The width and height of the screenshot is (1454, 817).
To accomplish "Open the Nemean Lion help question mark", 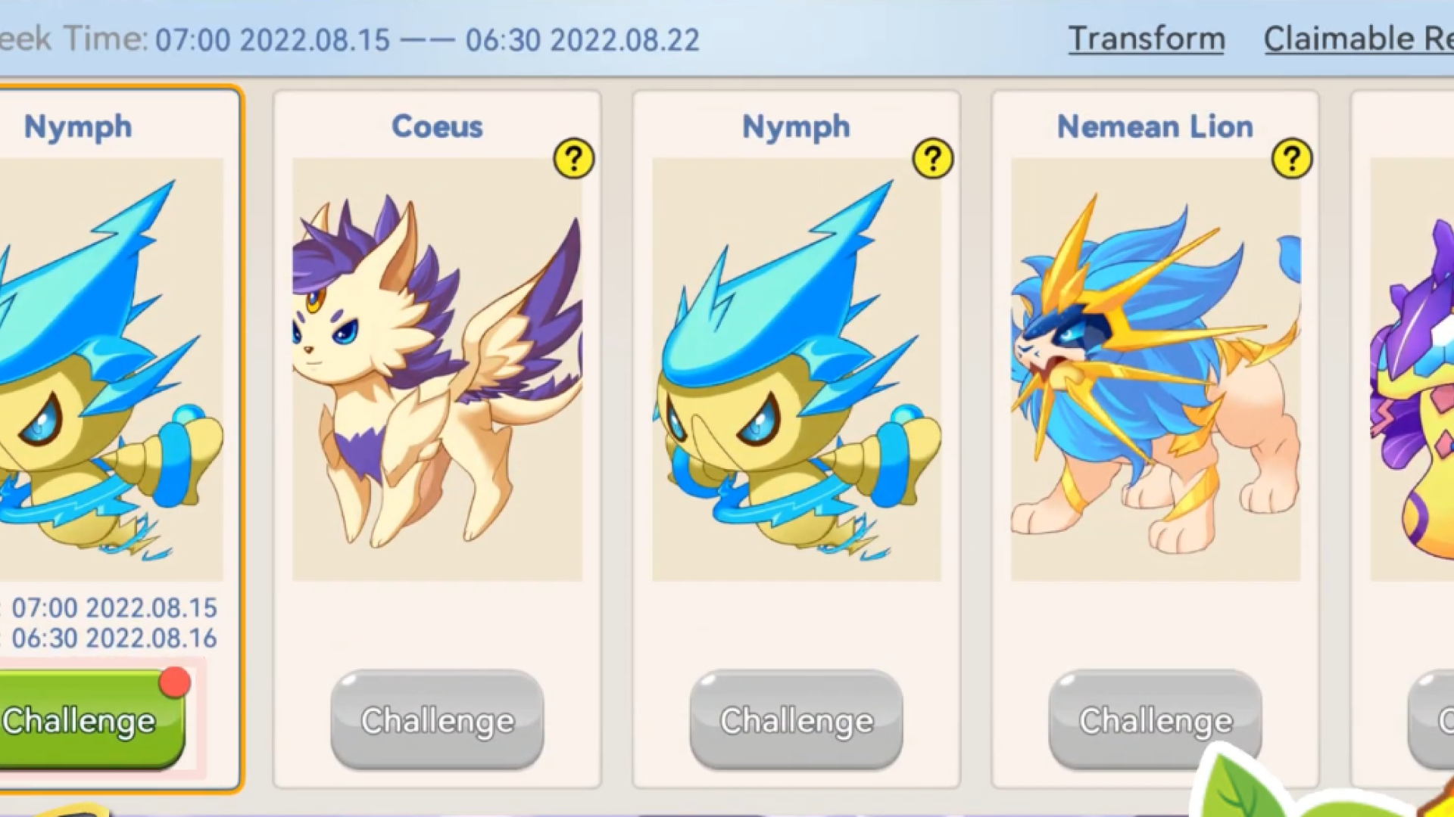I will [x=1292, y=159].
